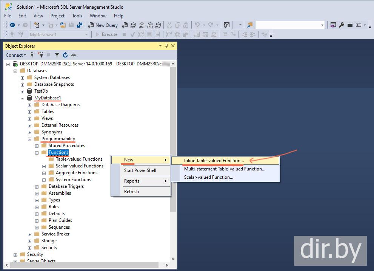
Task: Choose Scalar-valued Function from submenu
Action: 208,177
